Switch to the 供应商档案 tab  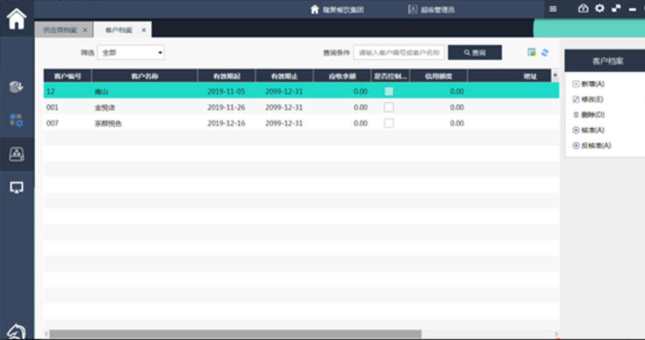point(60,30)
